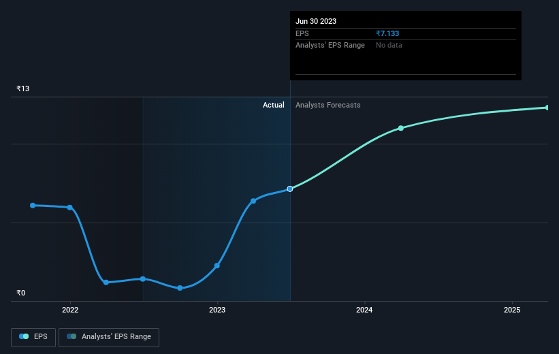This screenshot has width=559, height=354.
Task: Select the first EPS data point in late 2021
Action: point(33,206)
